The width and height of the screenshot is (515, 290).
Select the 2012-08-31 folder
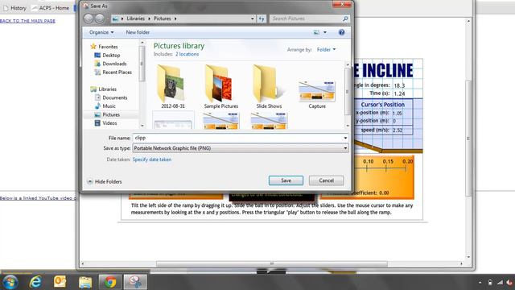[173, 87]
